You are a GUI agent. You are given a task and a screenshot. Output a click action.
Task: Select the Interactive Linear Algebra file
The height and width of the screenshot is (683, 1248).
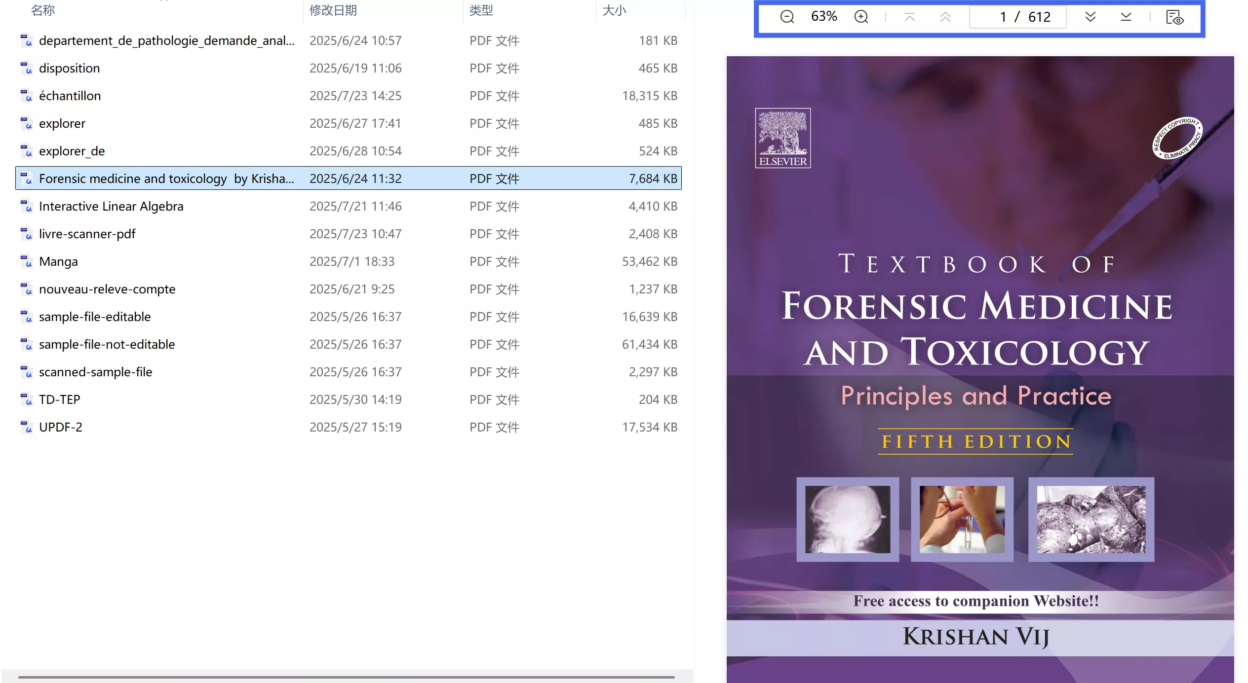349,206
